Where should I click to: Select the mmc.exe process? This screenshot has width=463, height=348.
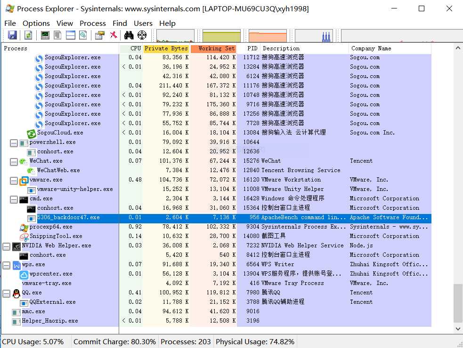[33, 311]
